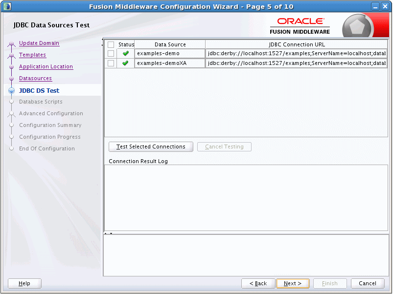Screen dimensions: 393x294
Task: Click the JDBC URL cell for examples-demo
Action: click(x=297, y=54)
